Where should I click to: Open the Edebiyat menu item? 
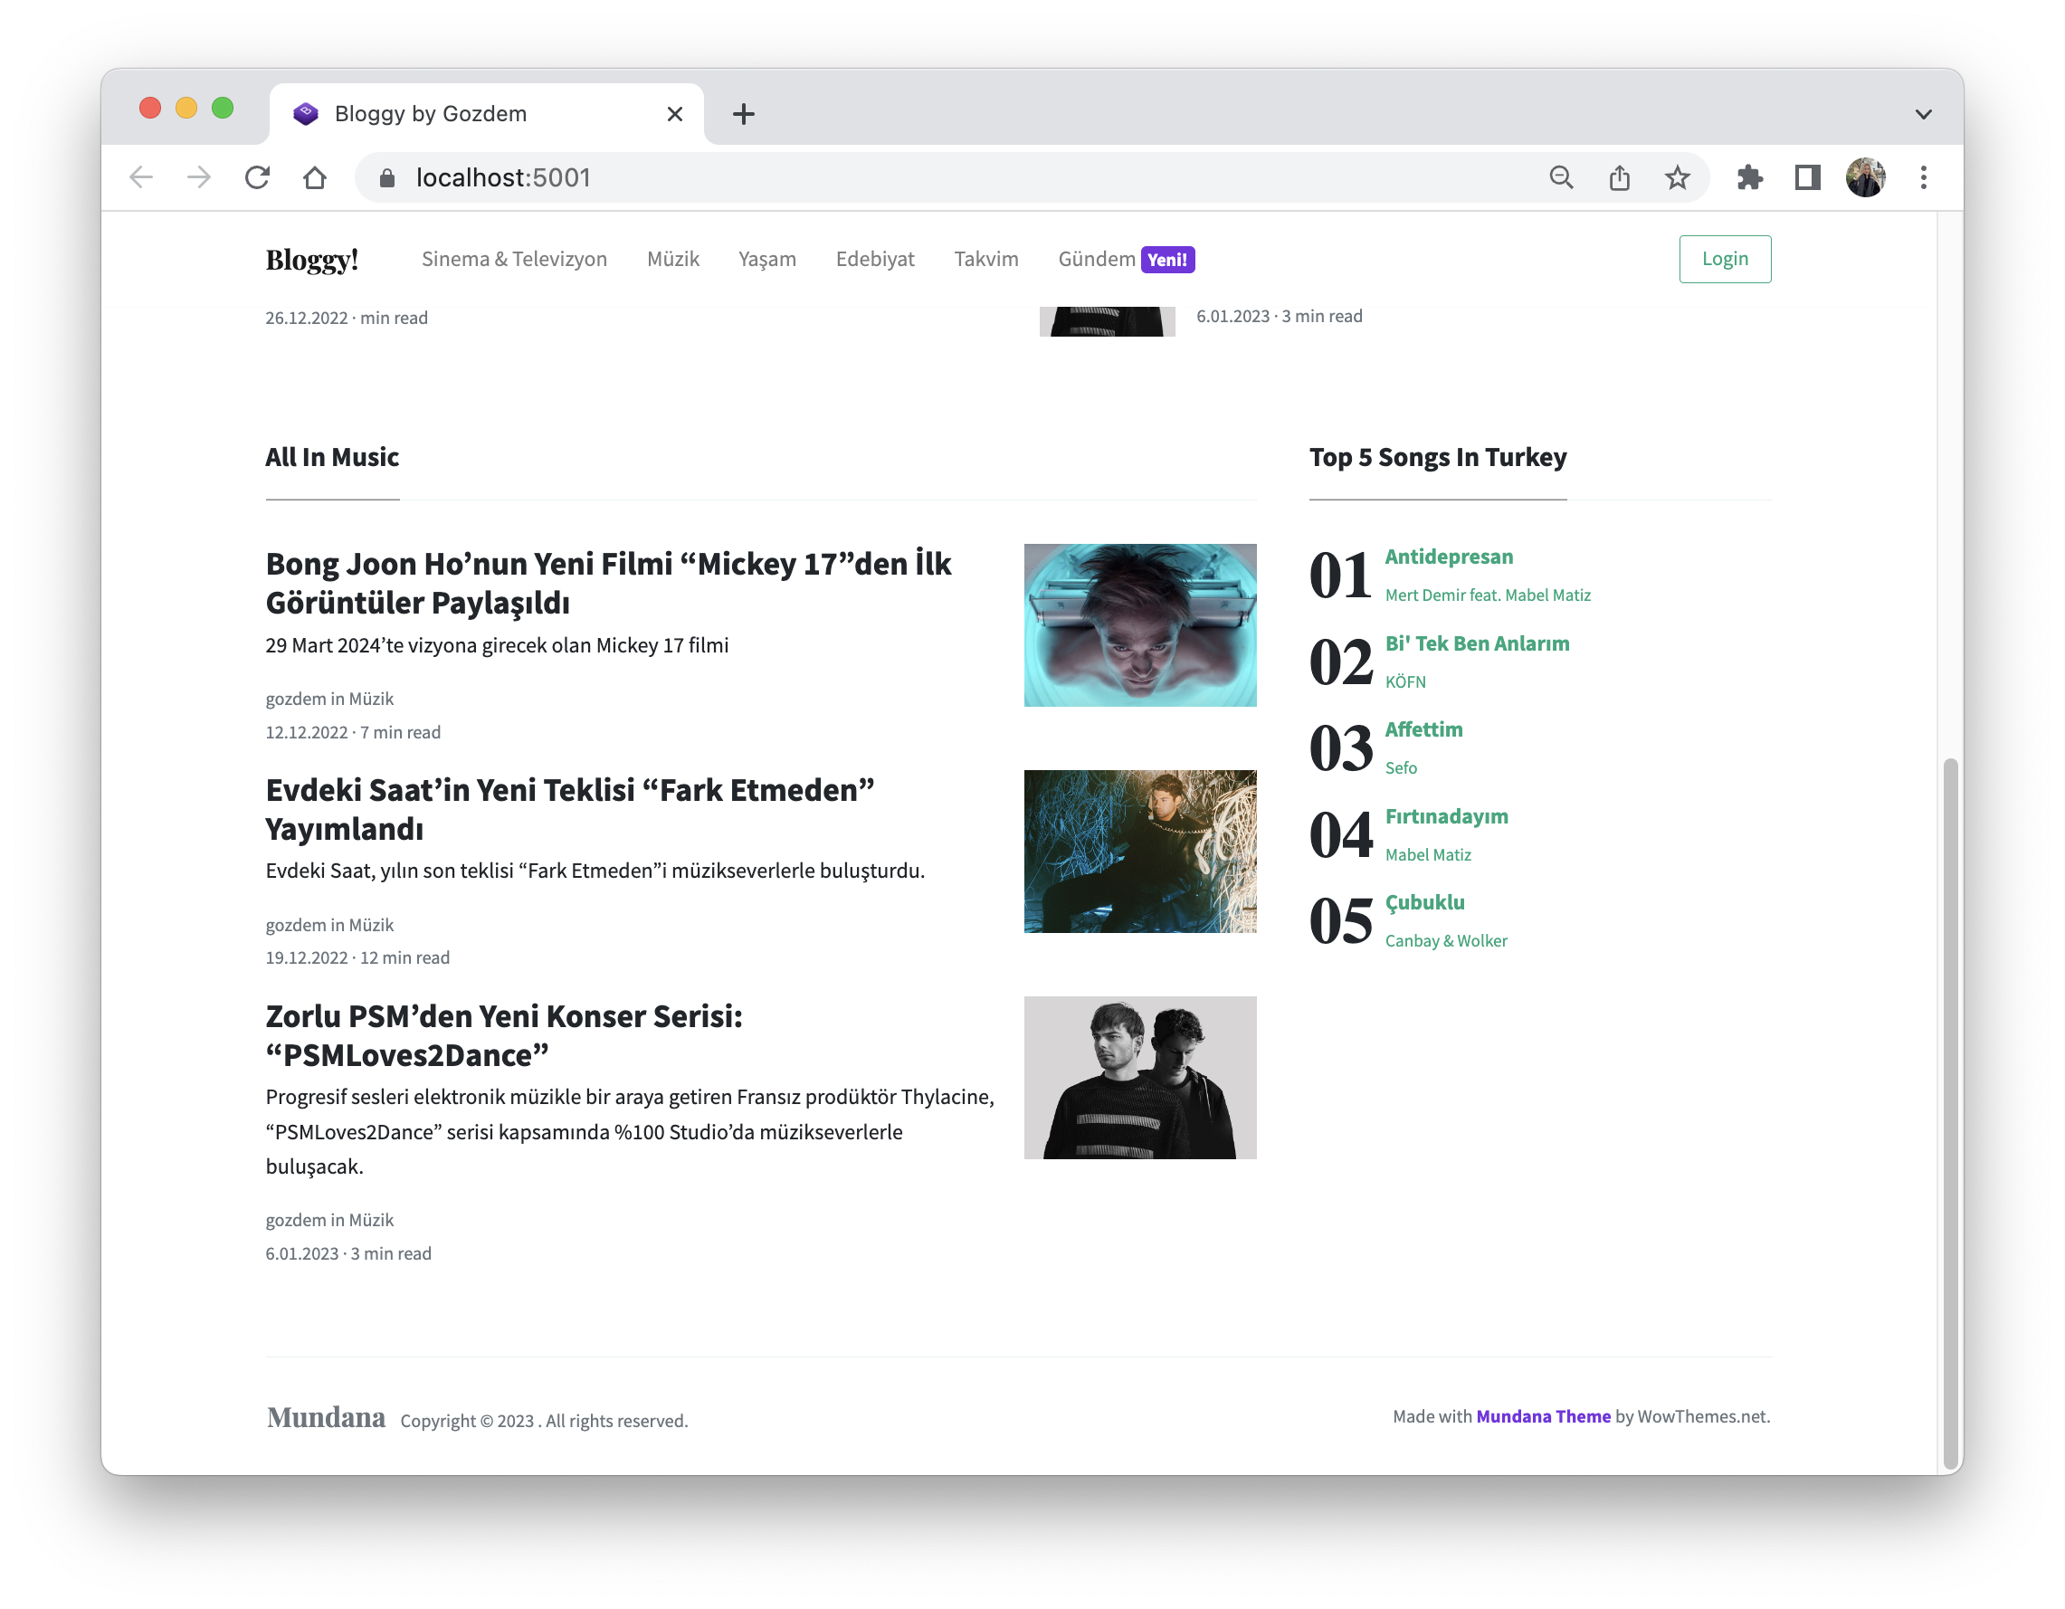coord(875,259)
